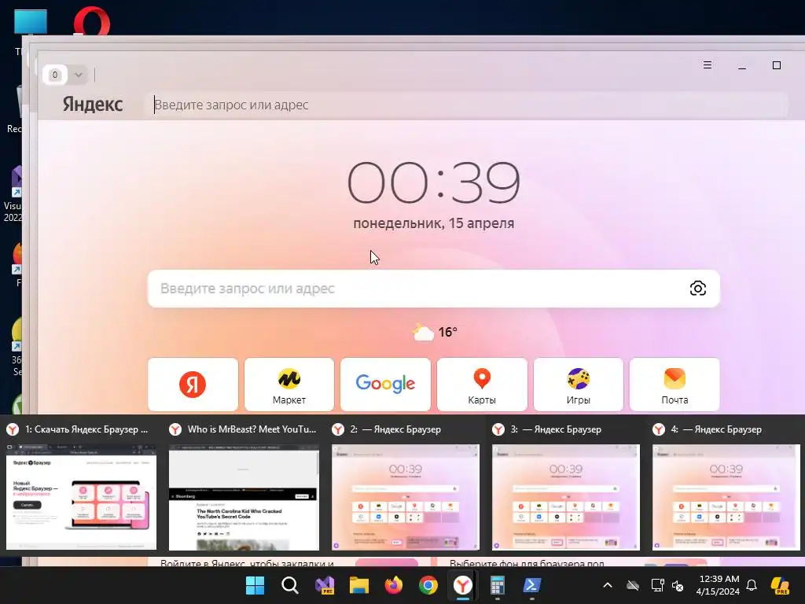Open the Маркет tile
The image size is (805, 604).
pyautogui.click(x=289, y=384)
